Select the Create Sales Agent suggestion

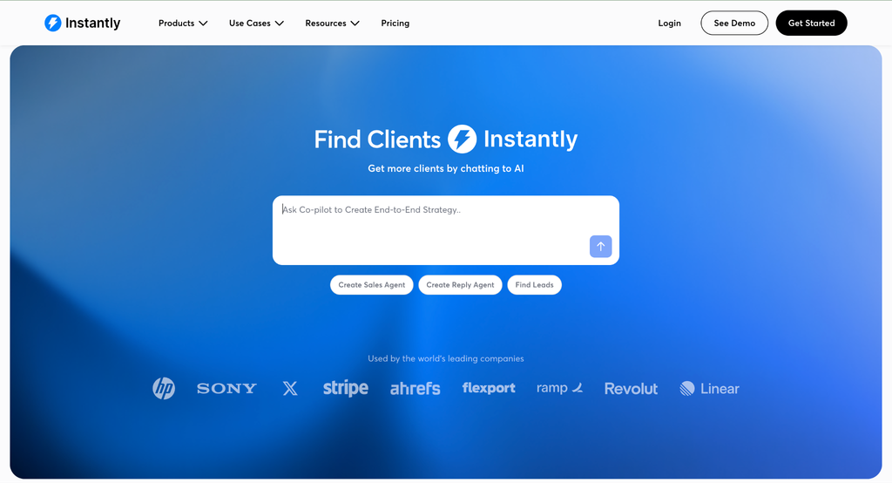click(x=371, y=285)
